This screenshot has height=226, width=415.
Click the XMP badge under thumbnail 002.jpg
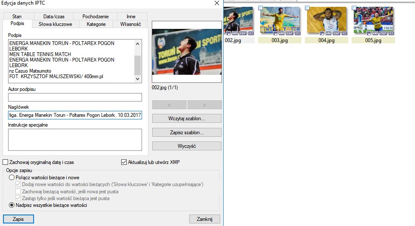coord(235,33)
